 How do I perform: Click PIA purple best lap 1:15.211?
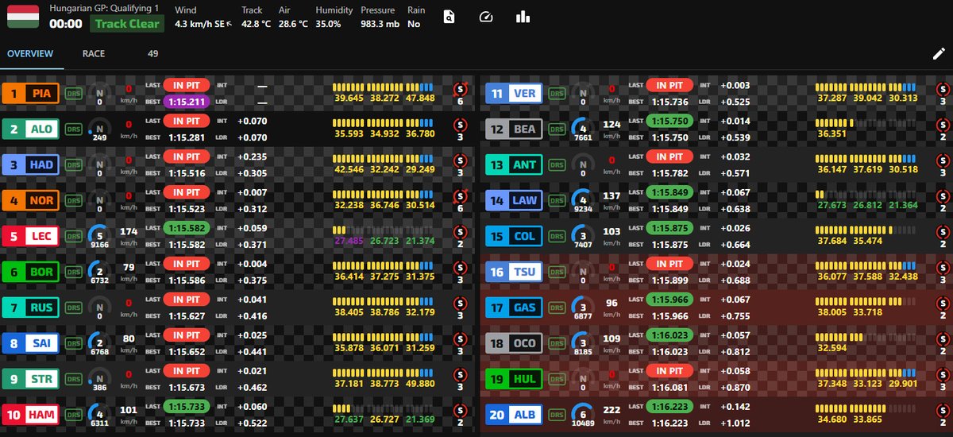click(x=187, y=102)
